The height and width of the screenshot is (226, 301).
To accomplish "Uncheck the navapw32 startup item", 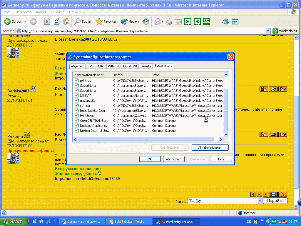I will click(76, 101).
